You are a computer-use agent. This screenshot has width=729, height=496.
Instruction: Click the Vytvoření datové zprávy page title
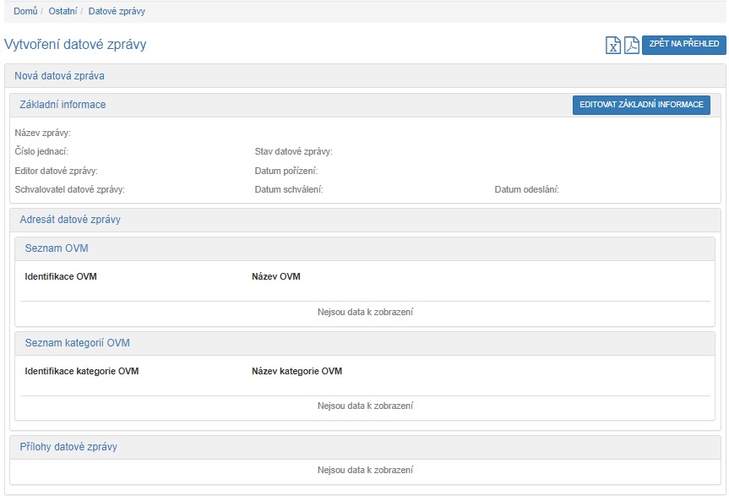(75, 45)
